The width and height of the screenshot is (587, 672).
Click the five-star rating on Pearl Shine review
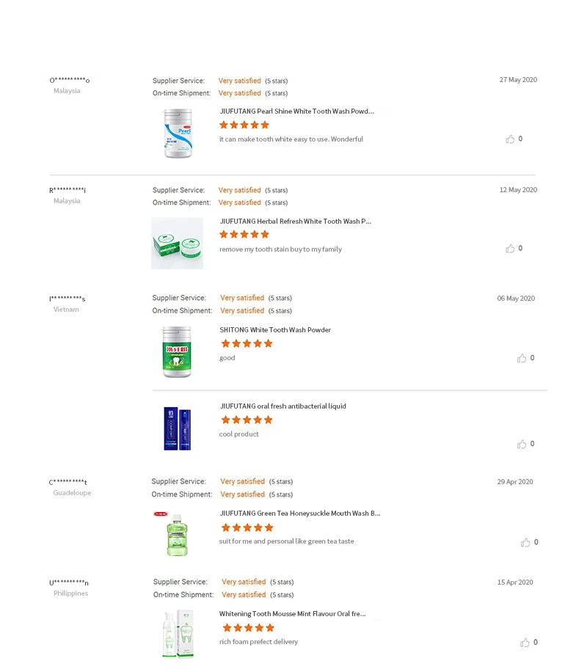(x=244, y=125)
